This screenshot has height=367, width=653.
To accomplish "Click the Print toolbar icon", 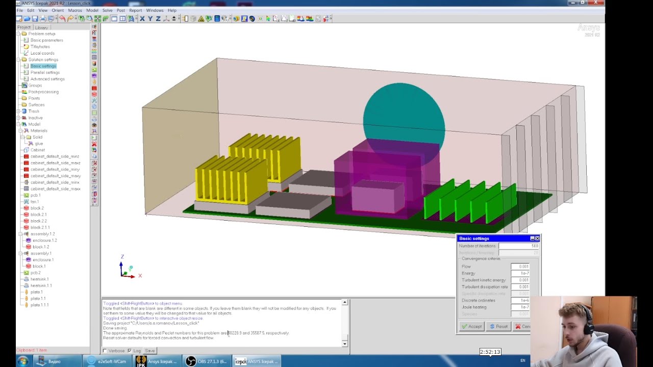I will (43, 19).
